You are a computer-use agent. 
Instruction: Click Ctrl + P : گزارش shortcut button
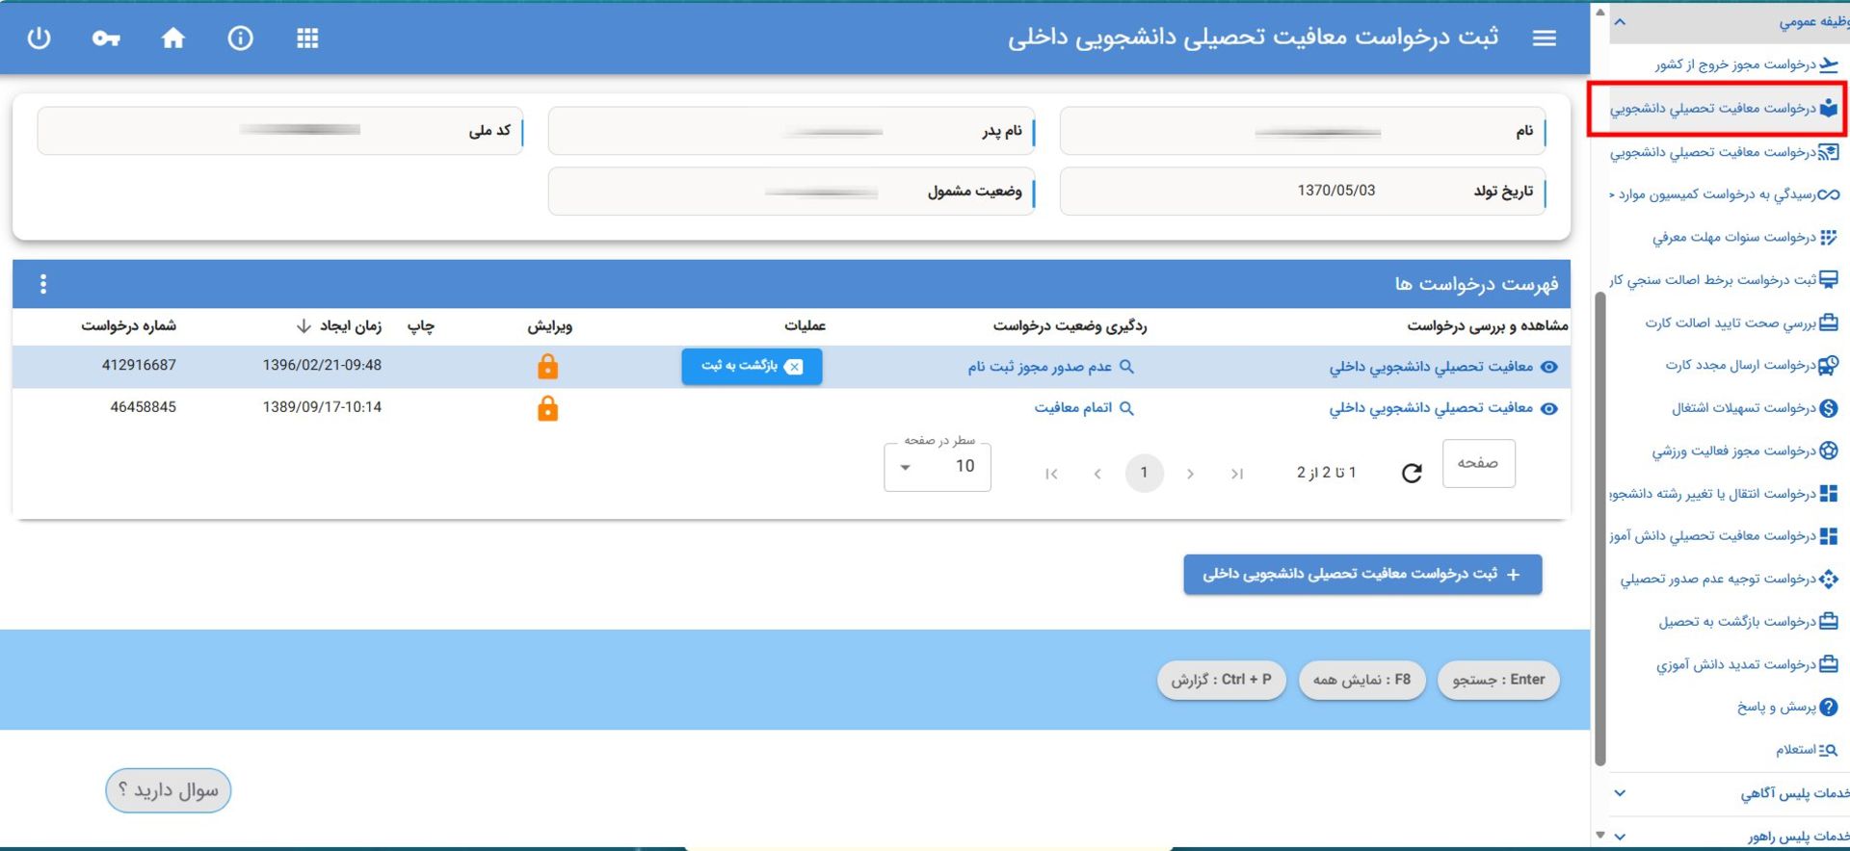click(x=1222, y=681)
